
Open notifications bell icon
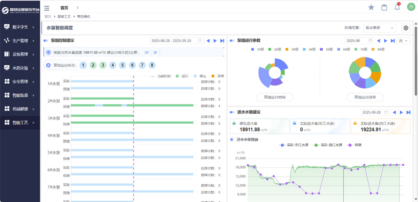tap(397, 7)
